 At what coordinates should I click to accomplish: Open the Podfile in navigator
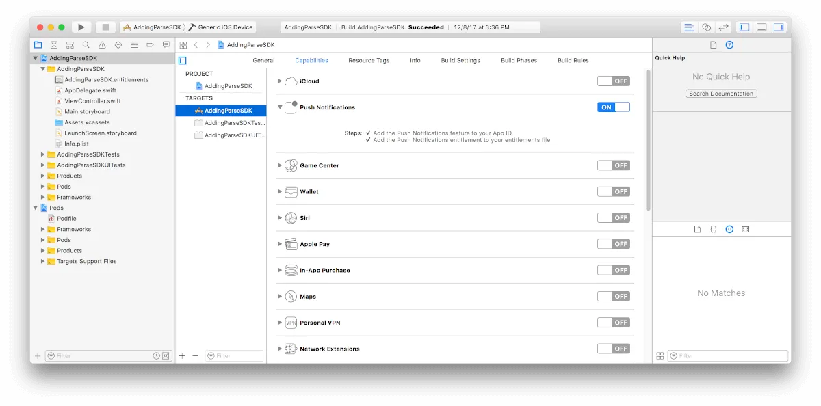click(66, 219)
